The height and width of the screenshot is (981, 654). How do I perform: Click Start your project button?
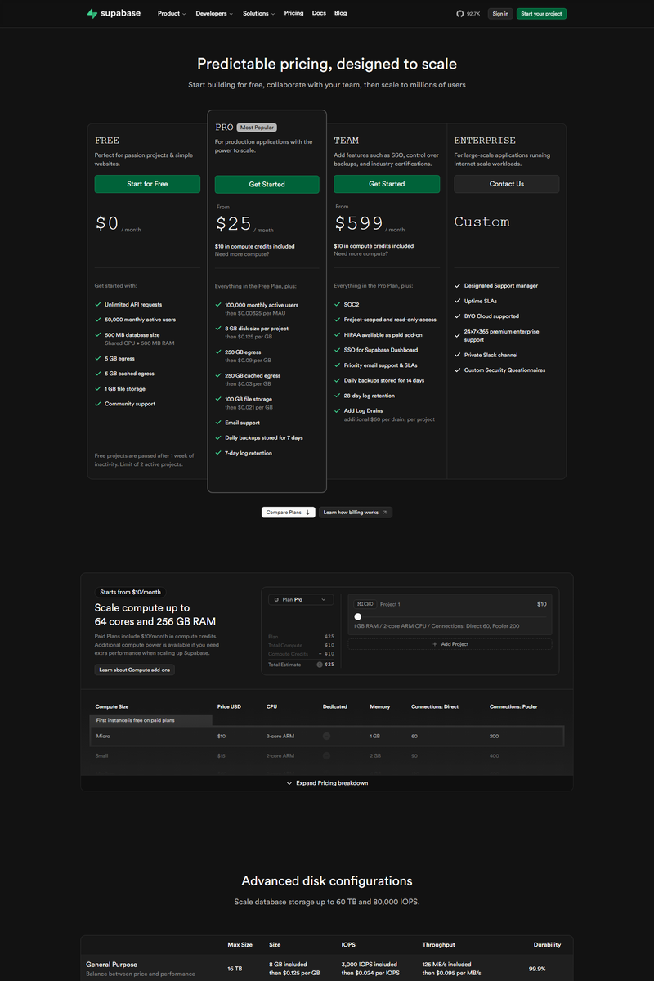click(541, 14)
